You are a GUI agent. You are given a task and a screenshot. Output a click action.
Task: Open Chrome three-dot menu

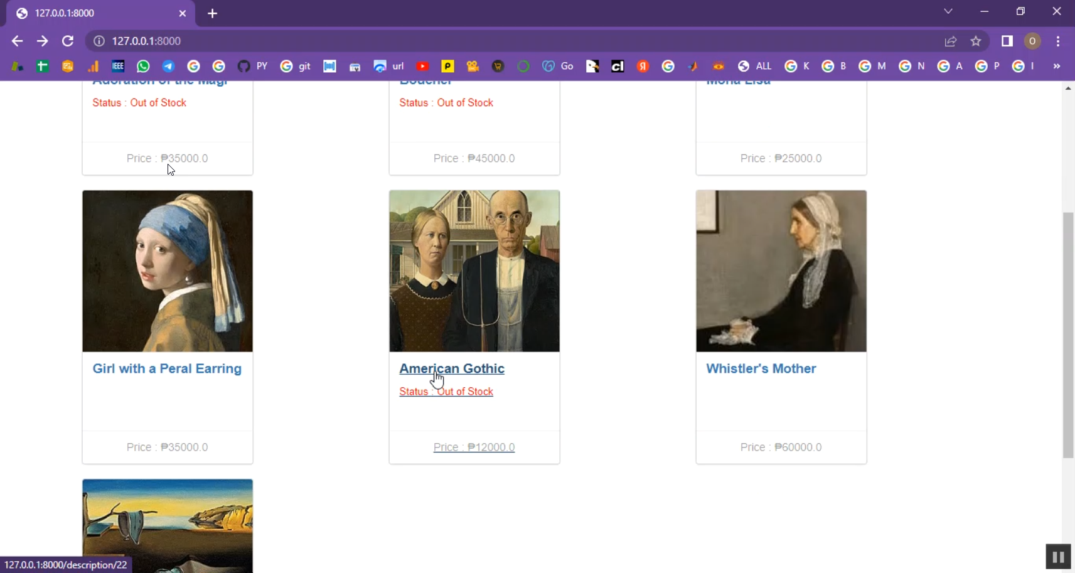1058,41
